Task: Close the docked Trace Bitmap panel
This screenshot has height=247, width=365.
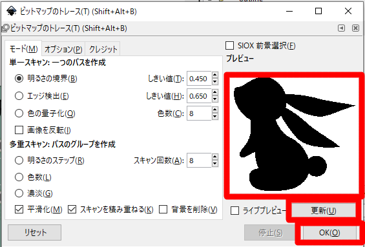Action: pyautogui.click(x=355, y=28)
